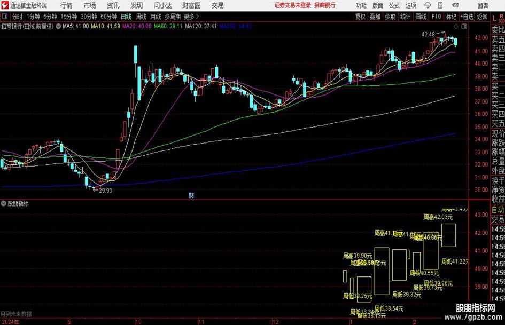Open the 多周期 multi-period view
Image resolution: width=505 pixels, height=325 pixels.
[x=173, y=17]
